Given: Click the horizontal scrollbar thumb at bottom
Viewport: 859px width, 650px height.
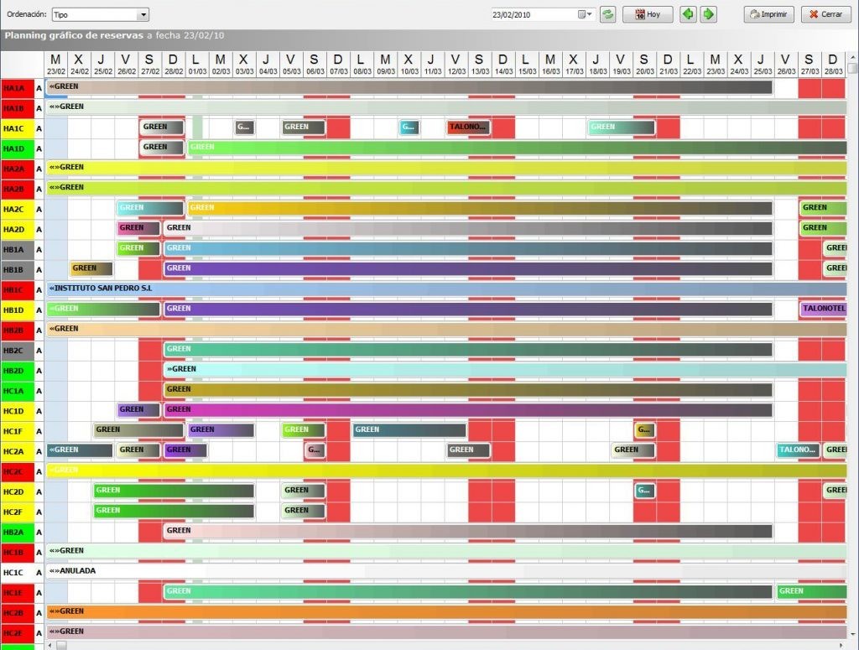Looking at the screenshot, I should tap(61, 646).
